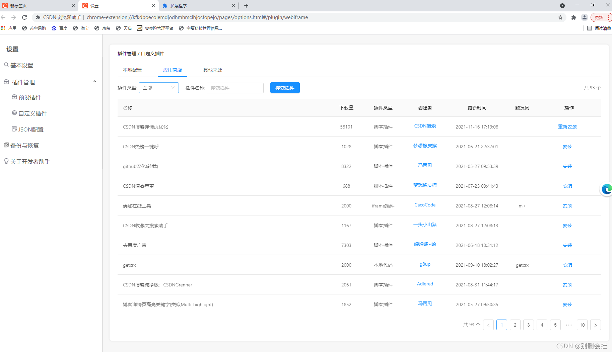Click the blue 搜索插件 button

click(x=285, y=88)
